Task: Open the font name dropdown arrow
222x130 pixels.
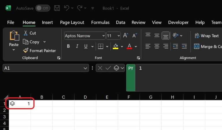Action: [103, 36]
